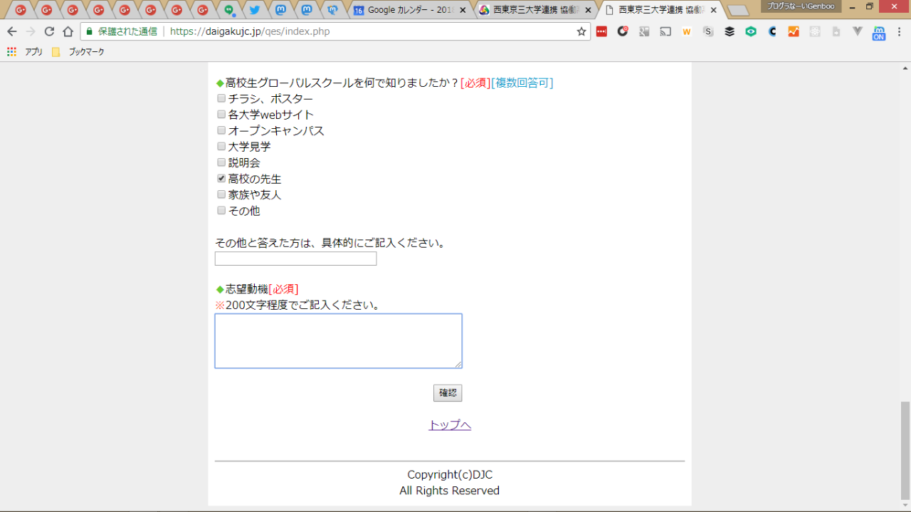Check the チラシ、ポスター checkbox

click(x=221, y=98)
